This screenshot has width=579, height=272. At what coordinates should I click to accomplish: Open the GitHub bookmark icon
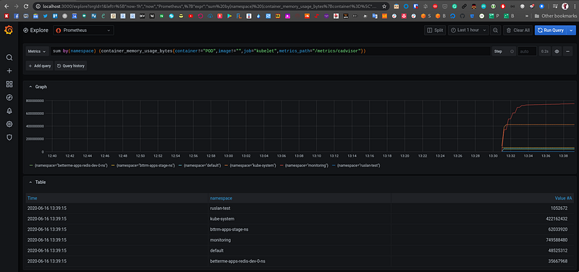point(462,16)
